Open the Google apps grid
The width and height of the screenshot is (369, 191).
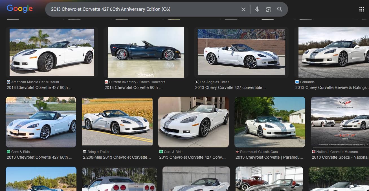pos(361,9)
